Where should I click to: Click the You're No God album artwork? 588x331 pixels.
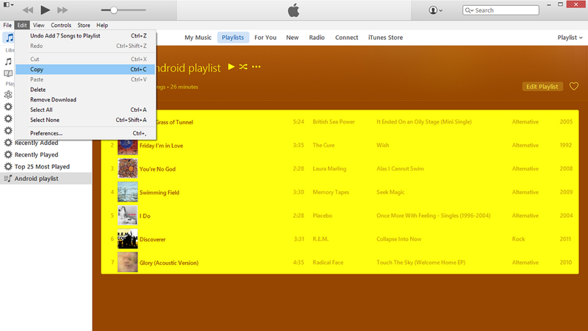127,168
